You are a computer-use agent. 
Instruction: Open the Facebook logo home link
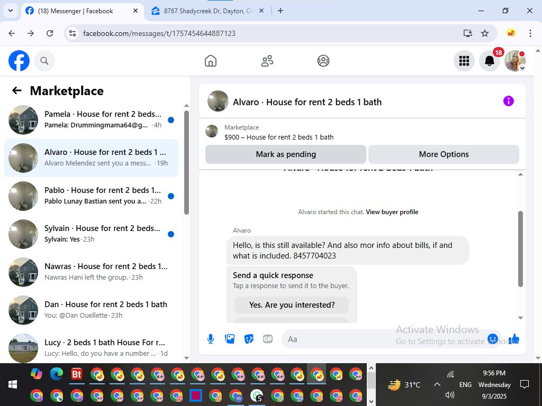19,61
